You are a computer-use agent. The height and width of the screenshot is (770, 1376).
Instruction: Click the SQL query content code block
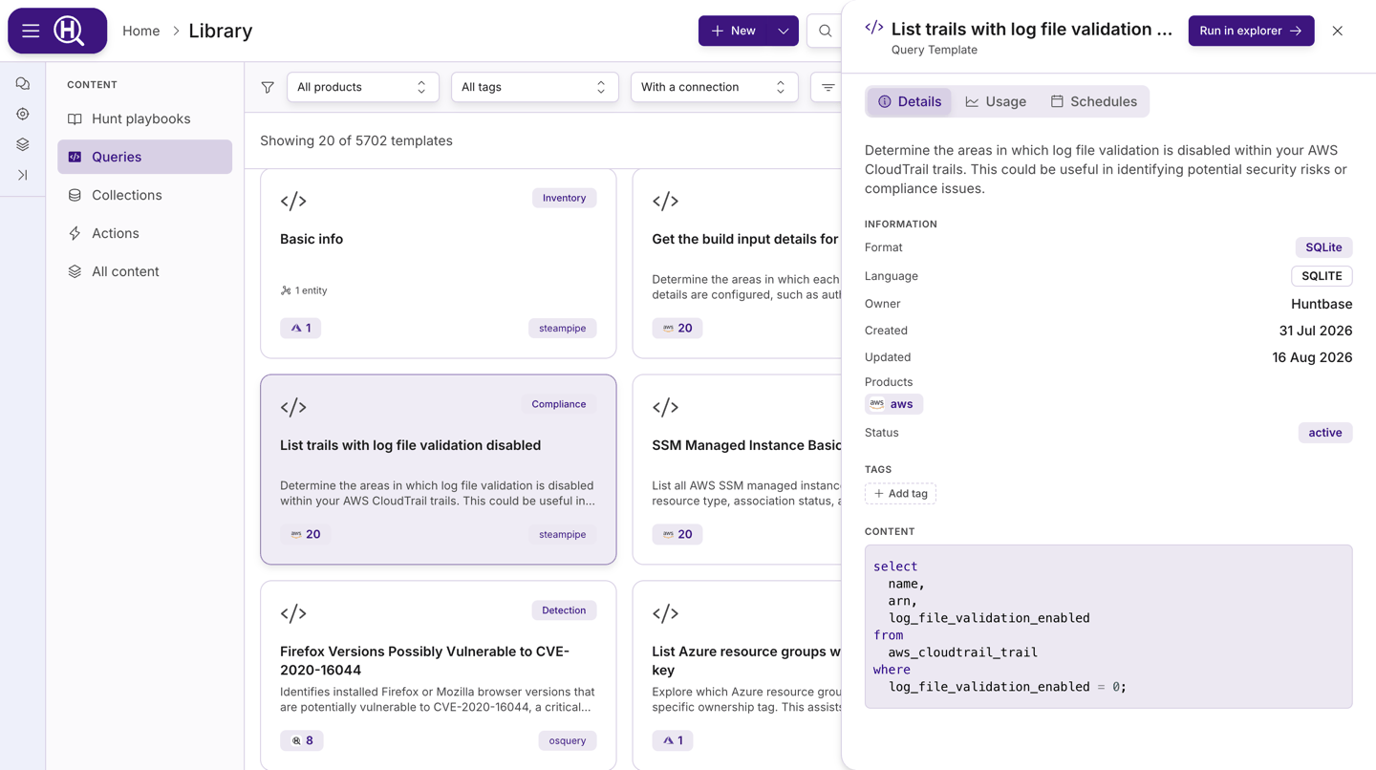pyautogui.click(x=1108, y=627)
